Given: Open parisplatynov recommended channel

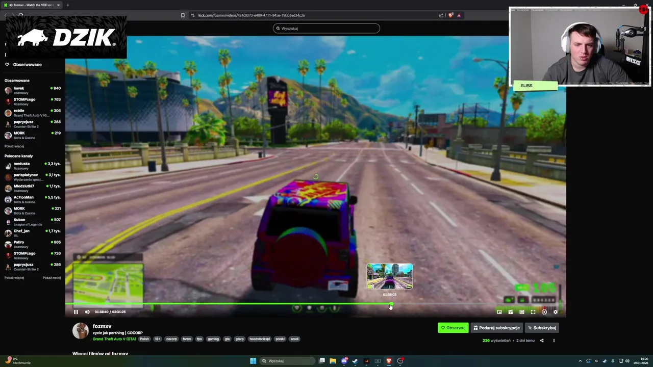Looking at the screenshot, I should point(33,177).
